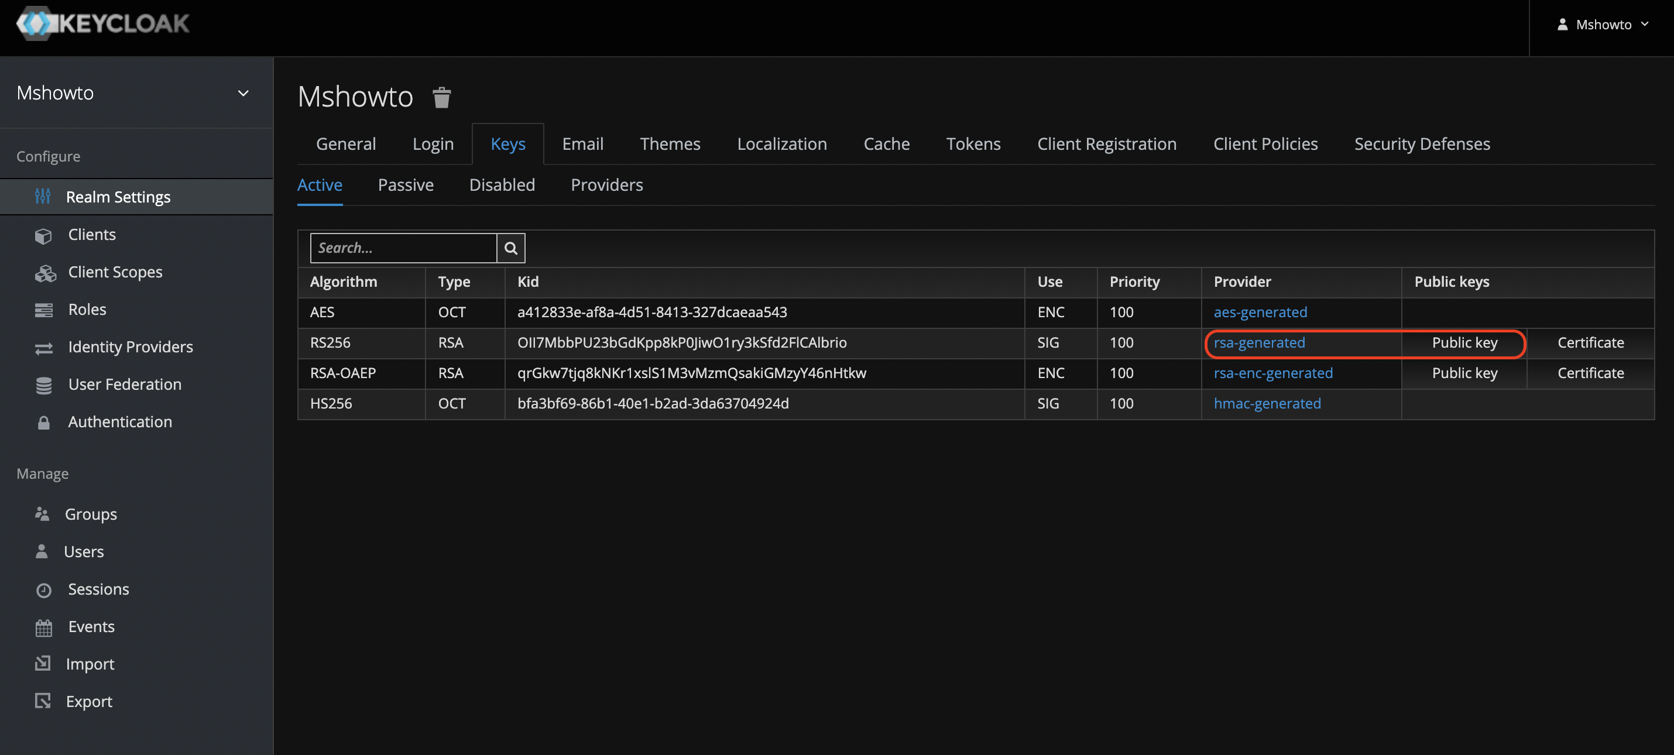
Task: Click Identity Providers arrows icon
Action: tap(43, 348)
